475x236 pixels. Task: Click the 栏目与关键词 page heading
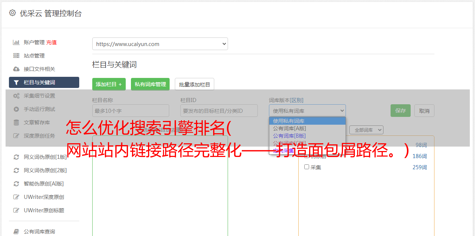pyautogui.click(x=114, y=65)
